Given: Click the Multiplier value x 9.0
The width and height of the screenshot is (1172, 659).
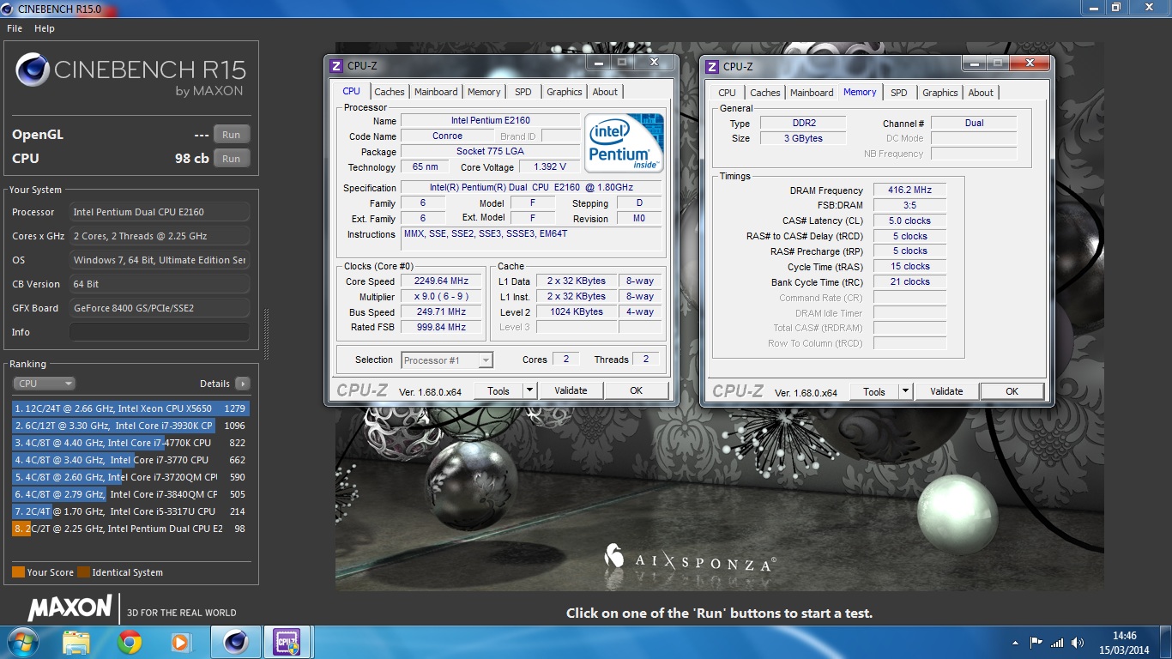Looking at the screenshot, I should [x=442, y=297].
